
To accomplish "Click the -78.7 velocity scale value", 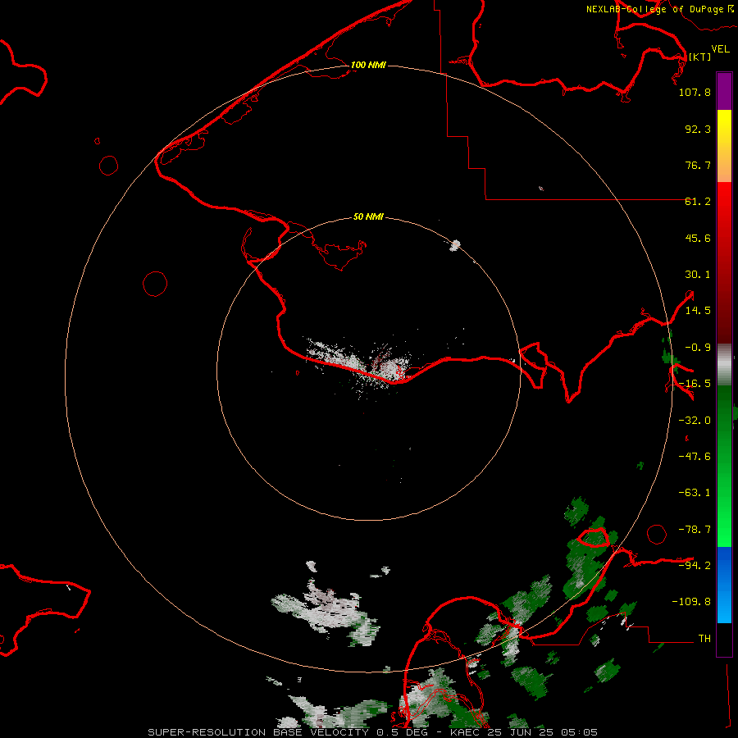I will (x=695, y=530).
